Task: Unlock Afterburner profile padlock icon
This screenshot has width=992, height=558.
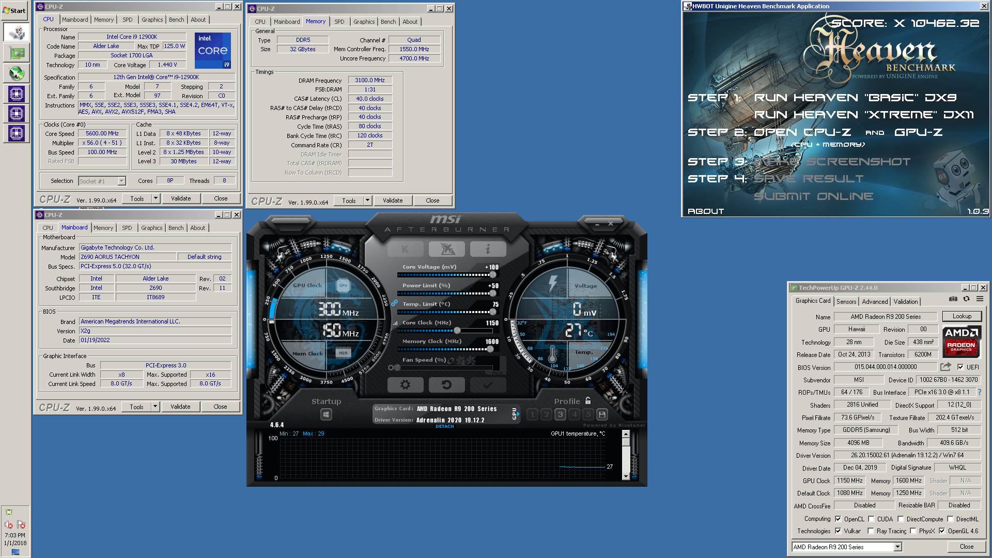Action: [588, 401]
